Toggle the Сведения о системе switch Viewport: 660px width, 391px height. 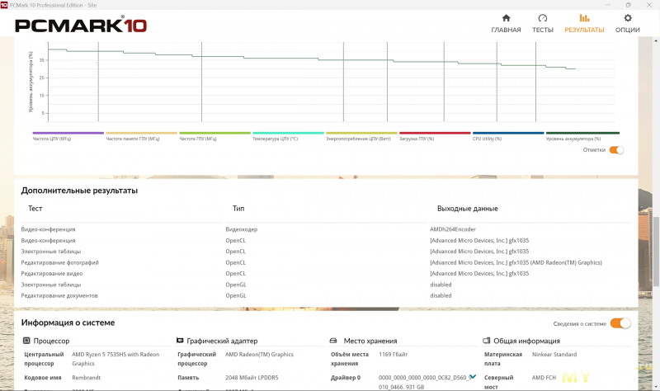pos(620,323)
